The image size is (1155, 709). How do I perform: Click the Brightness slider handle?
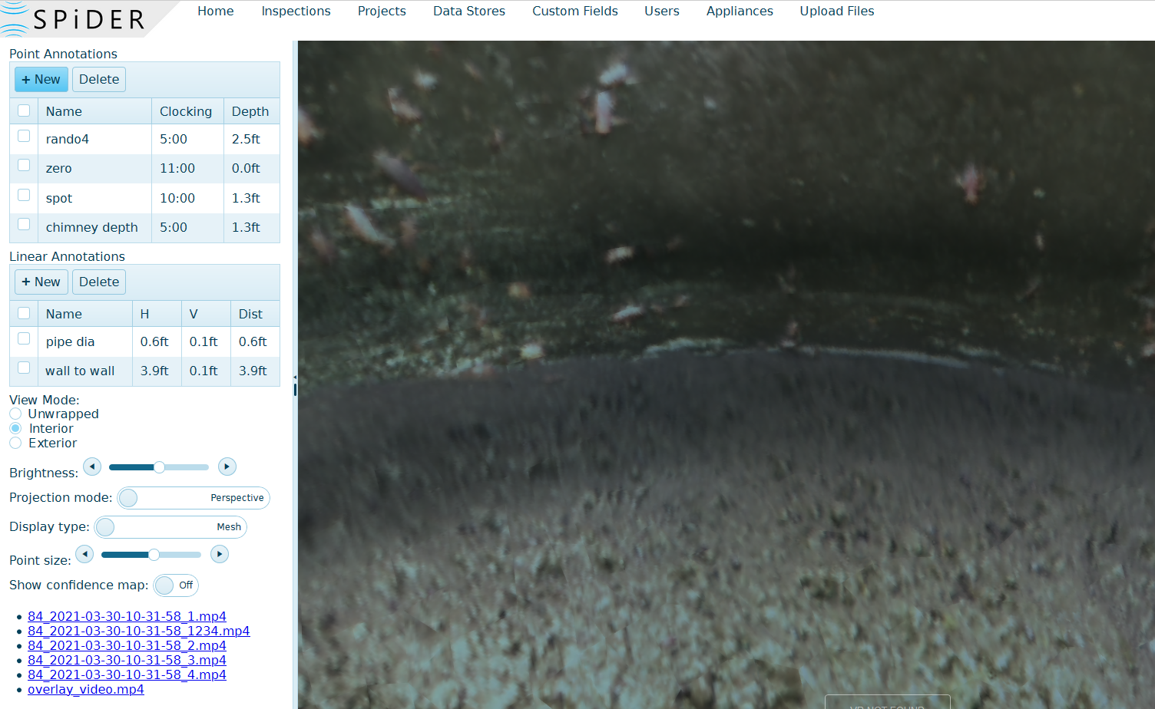[x=159, y=467]
